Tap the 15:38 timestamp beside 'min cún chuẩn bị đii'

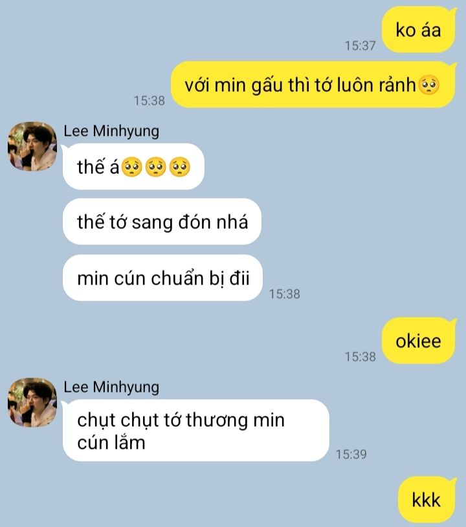tap(284, 294)
